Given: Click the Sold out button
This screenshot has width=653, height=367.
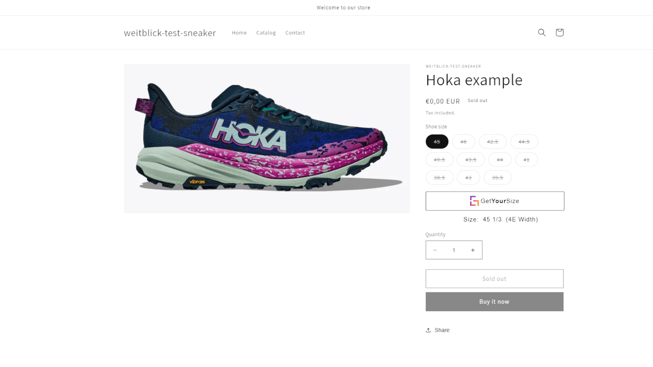Looking at the screenshot, I should (x=494, y=279).
